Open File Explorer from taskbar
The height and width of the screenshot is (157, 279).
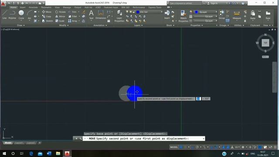click(58, 154)
